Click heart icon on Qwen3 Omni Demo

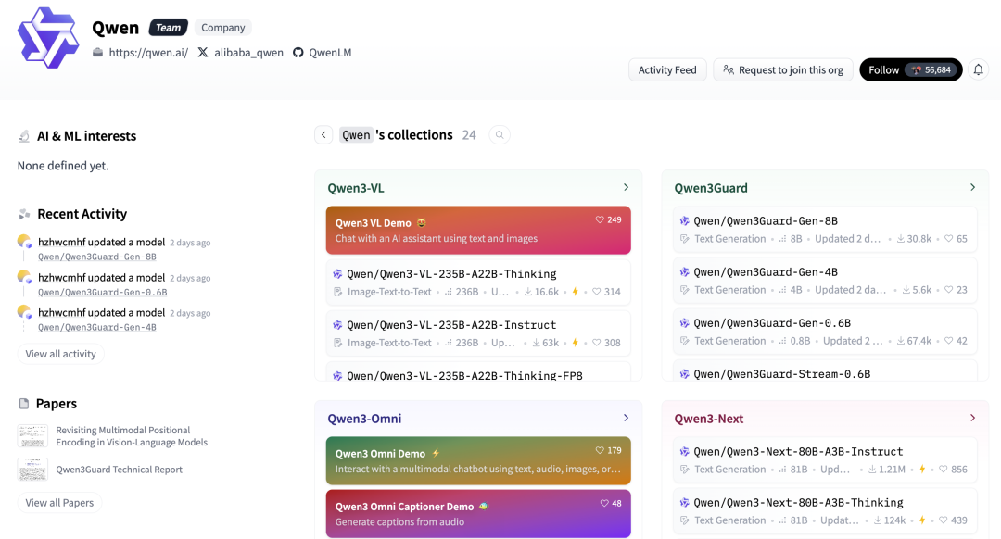600,450
